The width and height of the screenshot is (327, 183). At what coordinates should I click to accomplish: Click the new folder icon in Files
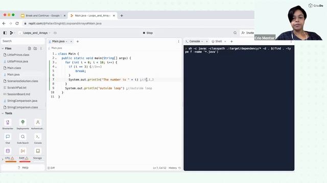pyautogui.click(x=35, y=48)
